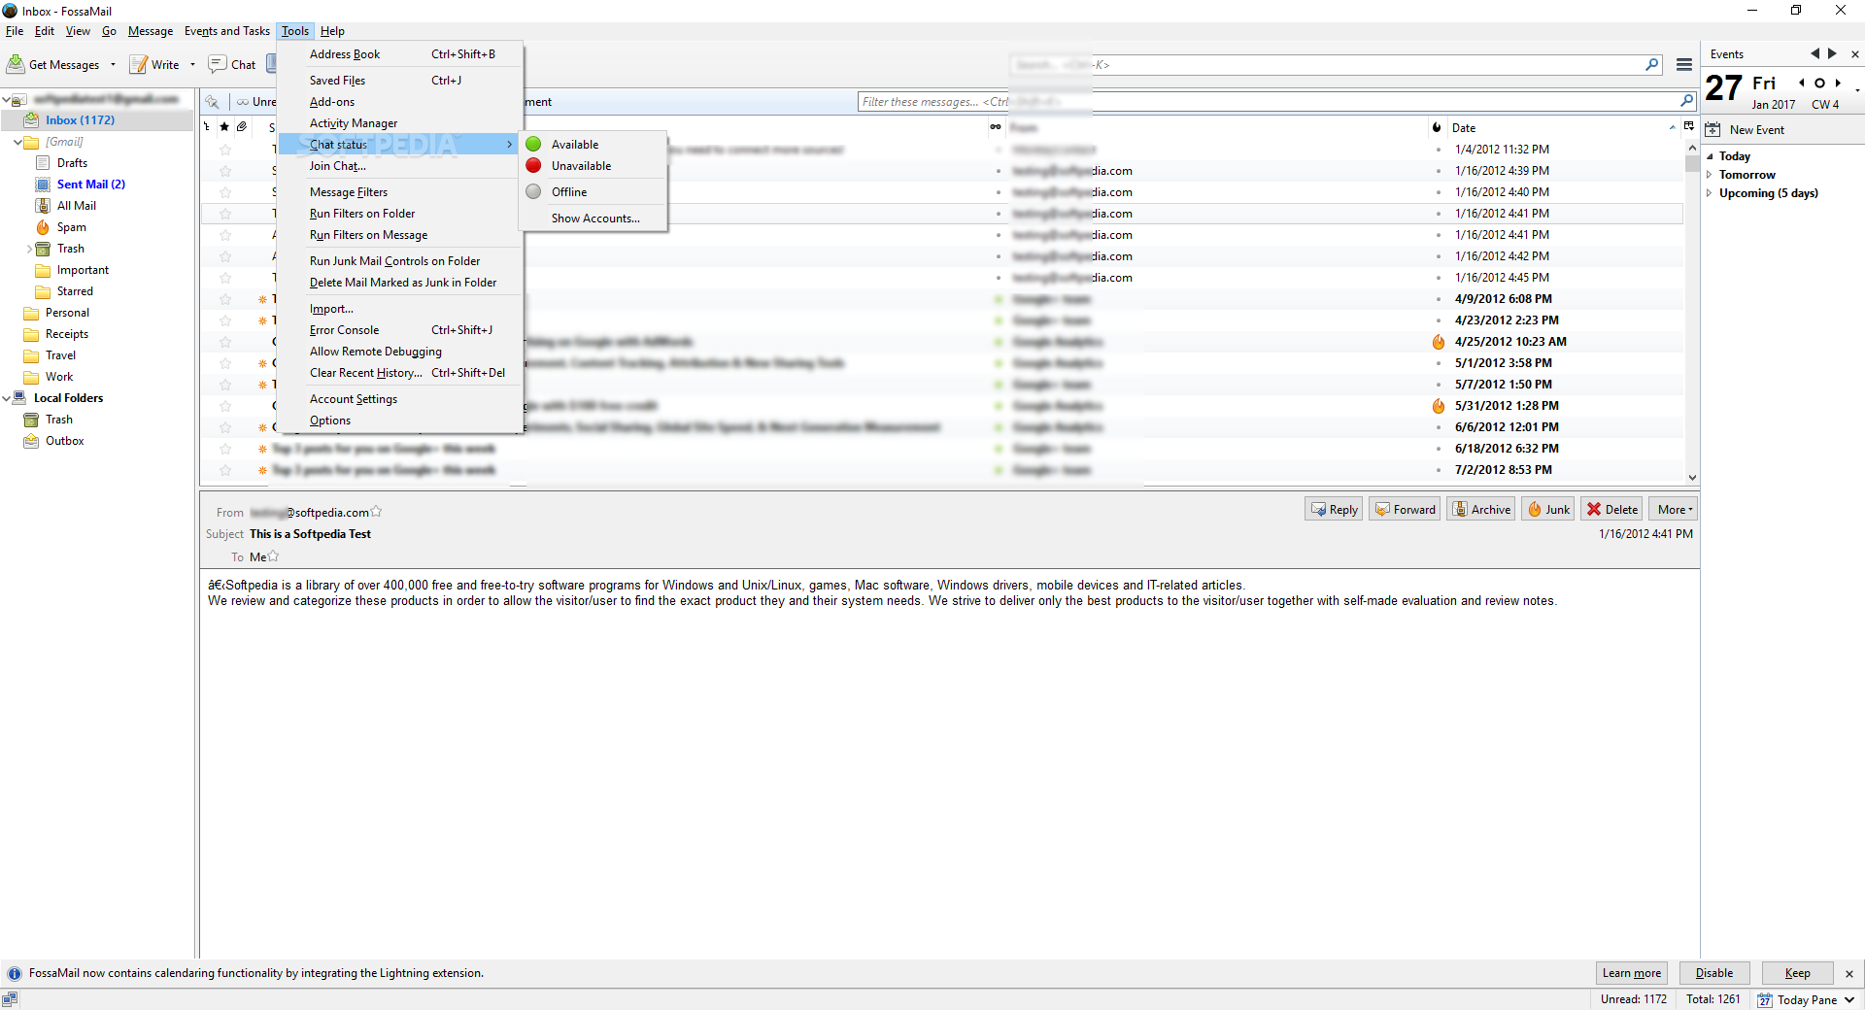
Task: Open the Events and Tasks menu
Action: [227, 31]
